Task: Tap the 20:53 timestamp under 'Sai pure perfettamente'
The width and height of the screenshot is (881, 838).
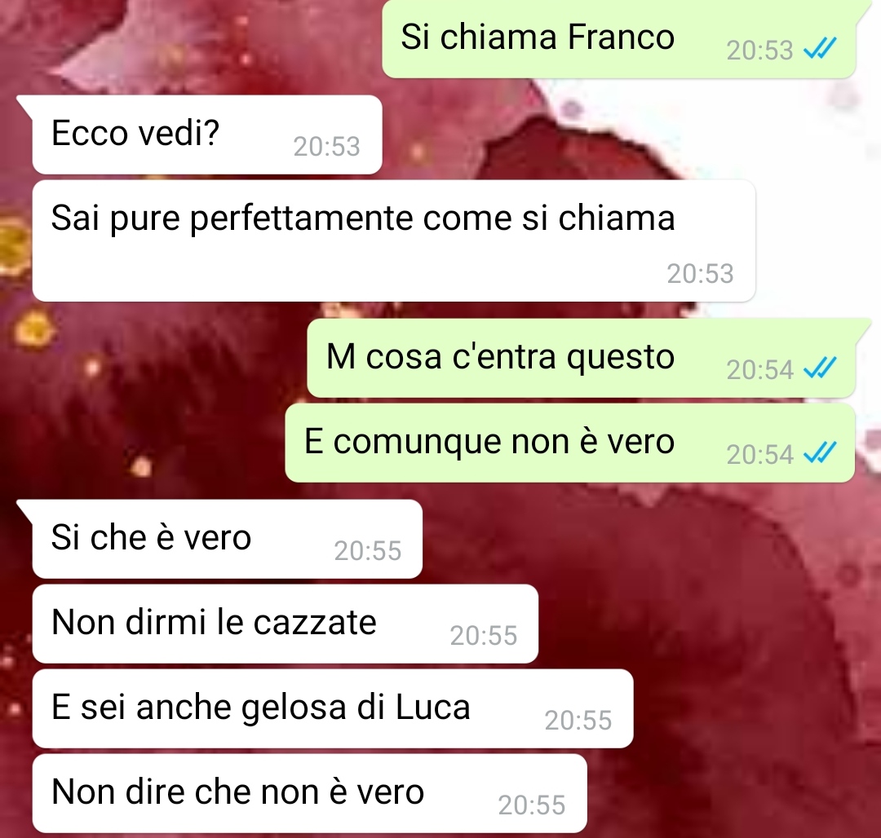Action: coord(700,274)
